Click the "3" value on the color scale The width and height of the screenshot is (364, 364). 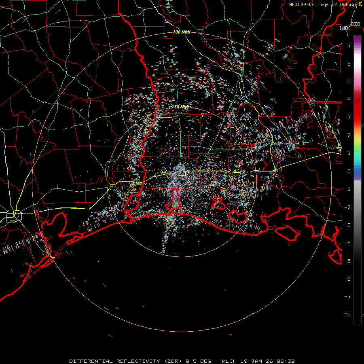click(x=349, y=117)
